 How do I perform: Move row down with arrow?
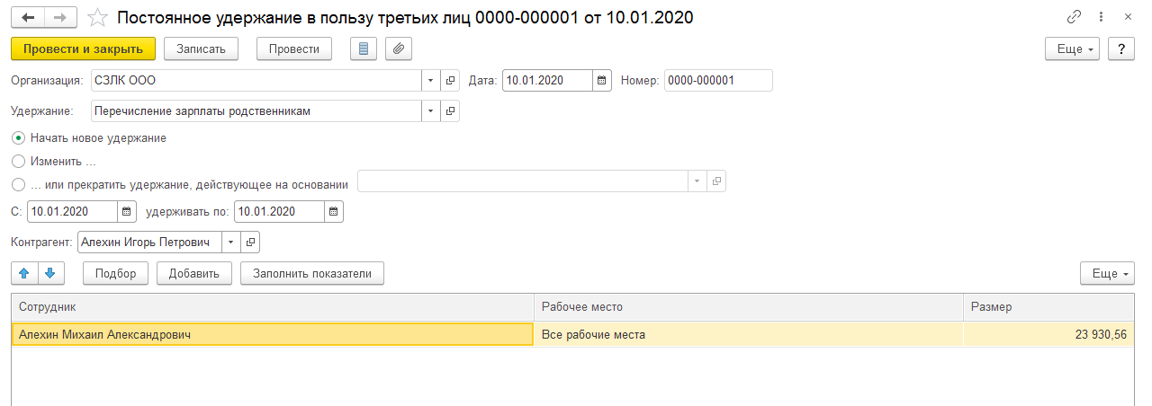click(x=50, y=273)
